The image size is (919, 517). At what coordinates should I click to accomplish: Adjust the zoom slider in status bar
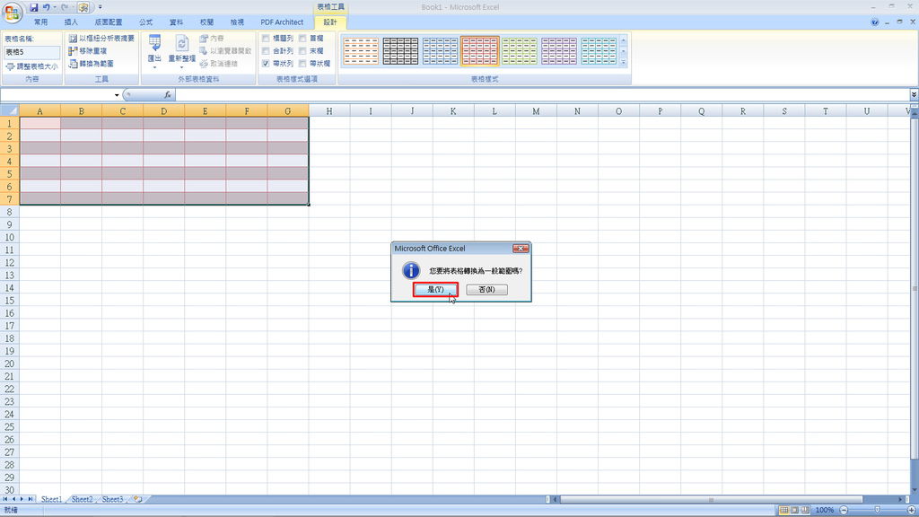click(x=878, y=510)
